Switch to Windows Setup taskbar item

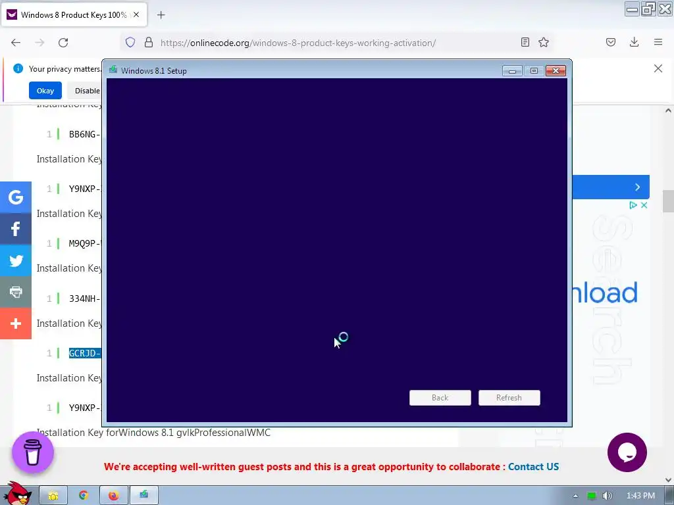click(143, 496)
